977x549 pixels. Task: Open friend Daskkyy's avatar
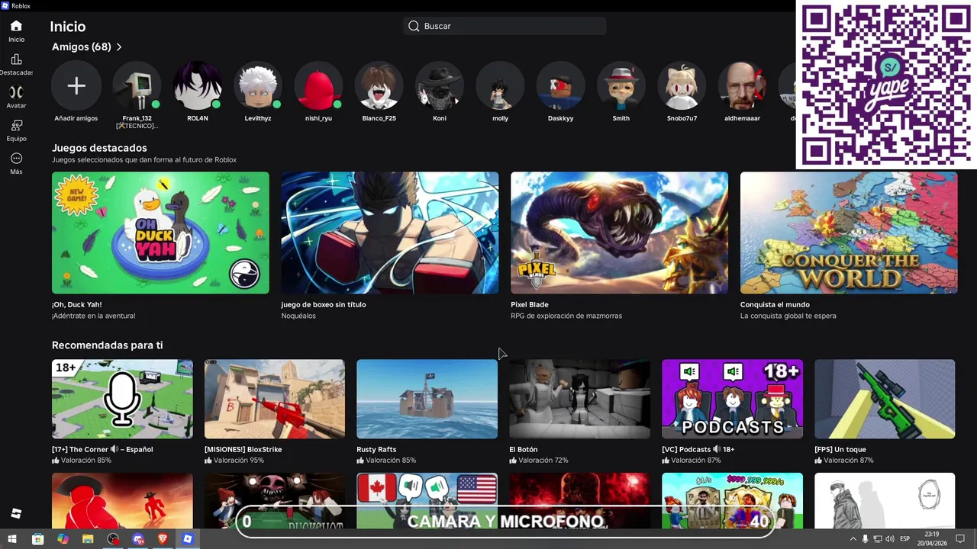(560, 86)
